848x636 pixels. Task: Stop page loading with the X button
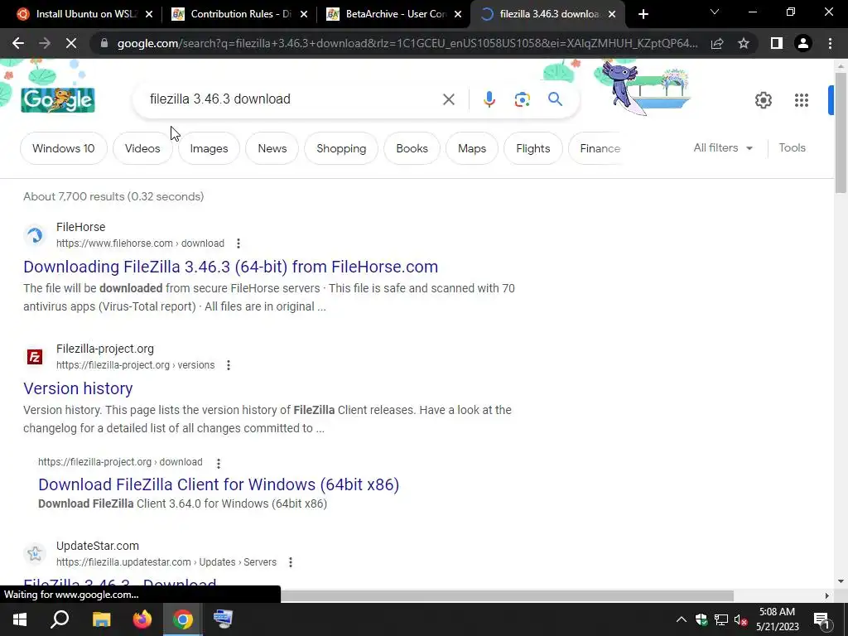[71, 43]
